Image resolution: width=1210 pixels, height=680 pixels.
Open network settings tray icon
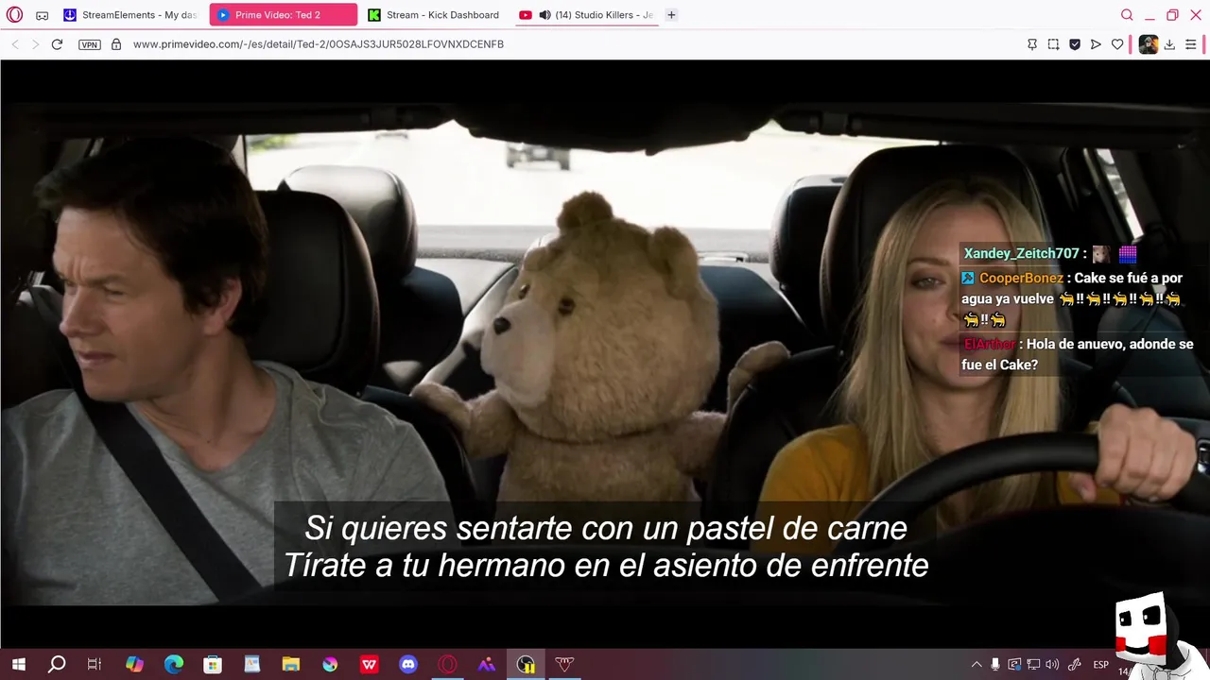[x=1033, y=665]
